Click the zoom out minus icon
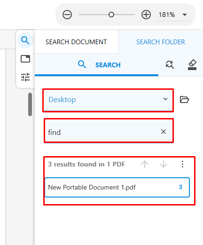Image resolution: width=203 pixels, height=245 pixels. pyautogui.click(x=67, y=15)
